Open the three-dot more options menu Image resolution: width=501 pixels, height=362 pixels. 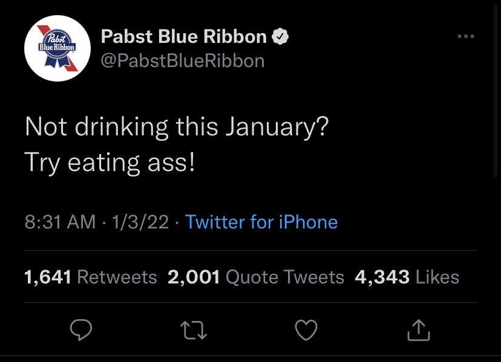coord(466,37)
